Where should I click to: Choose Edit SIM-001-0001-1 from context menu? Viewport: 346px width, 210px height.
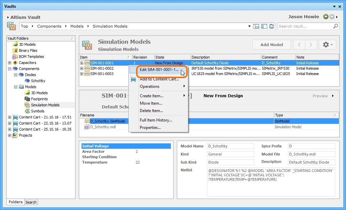159,70
